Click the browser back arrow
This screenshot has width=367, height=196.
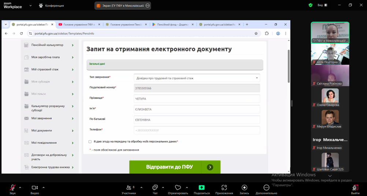[x=6, y=34]
